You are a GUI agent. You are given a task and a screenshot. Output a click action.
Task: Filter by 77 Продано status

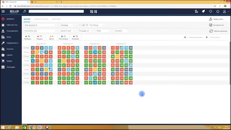pyautogui.click(x=39, y=38)
